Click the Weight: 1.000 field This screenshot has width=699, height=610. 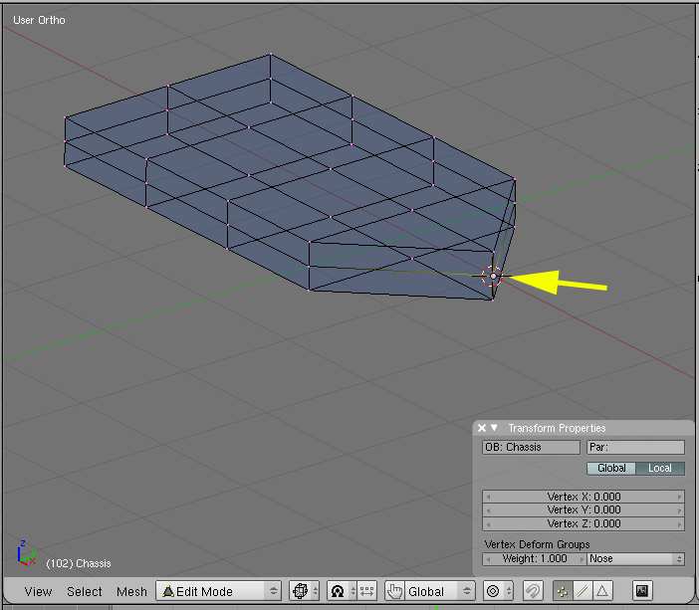coord(534,559)
